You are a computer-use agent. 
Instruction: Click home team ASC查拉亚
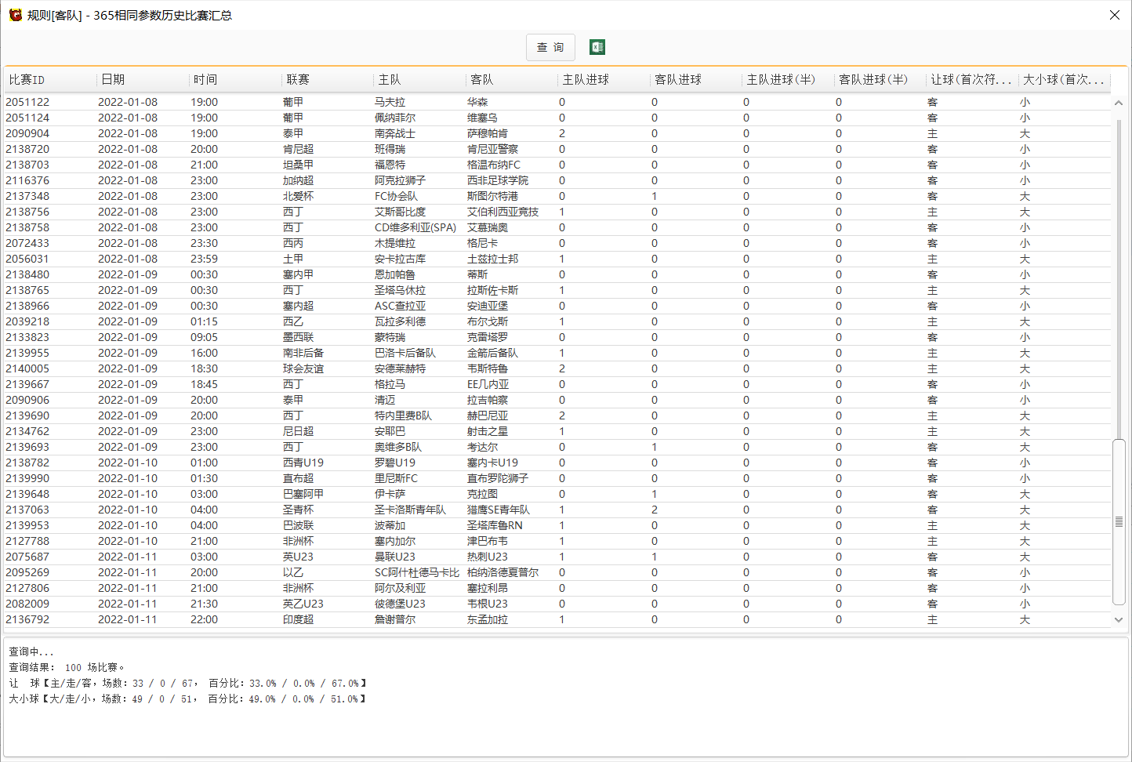(400, 306)
